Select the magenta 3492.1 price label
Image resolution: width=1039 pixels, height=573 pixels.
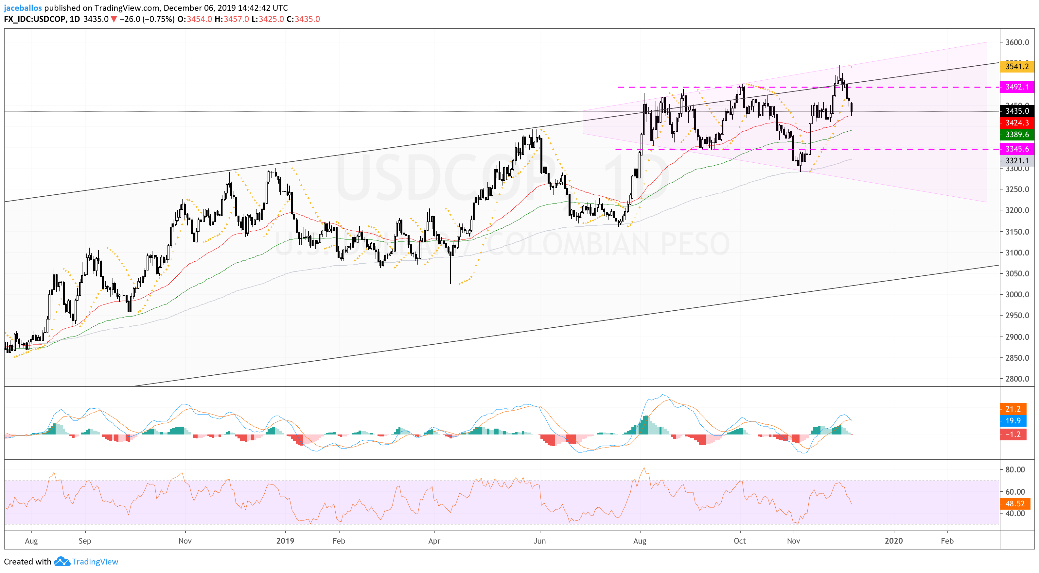point(1017,87)
